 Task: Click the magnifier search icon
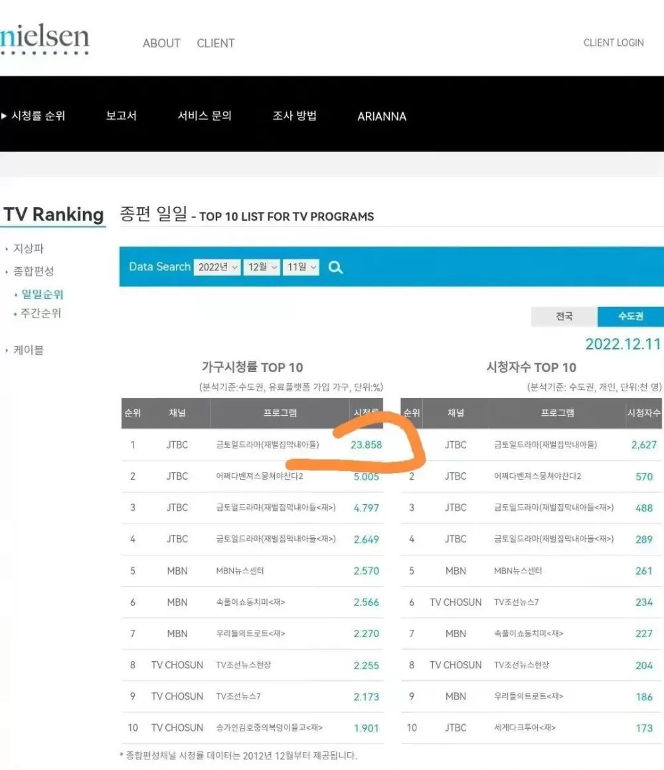(336, 267)
